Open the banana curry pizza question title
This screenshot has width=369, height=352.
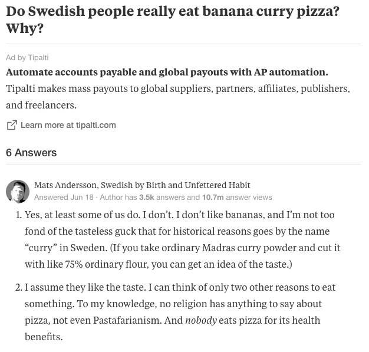coord(173,19)
